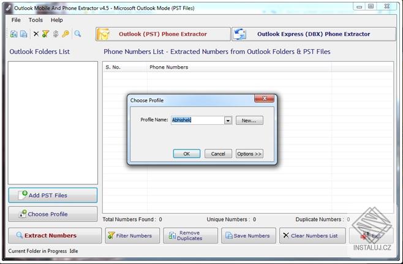This screenshot has height=264, width=403.
Task: Expand the Profile Name dropdown arrow
Action: pos(228,120)
